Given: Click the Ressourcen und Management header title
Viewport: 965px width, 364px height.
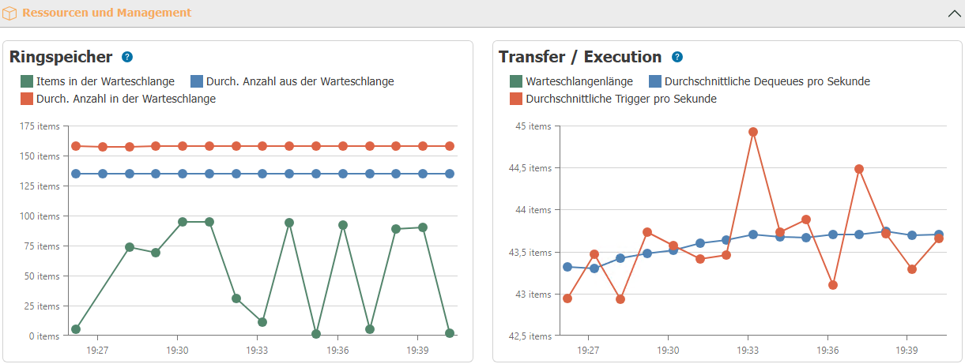Looking at the screenshot, I should 106,13.
